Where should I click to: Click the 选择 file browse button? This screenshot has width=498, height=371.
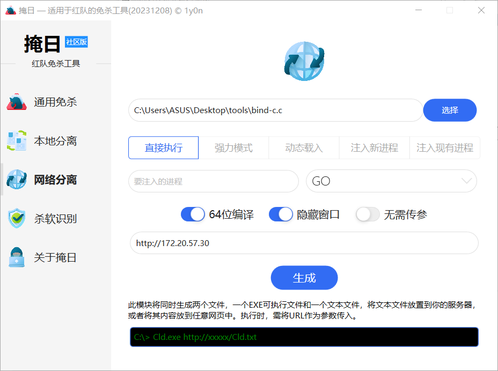point(450,110)
